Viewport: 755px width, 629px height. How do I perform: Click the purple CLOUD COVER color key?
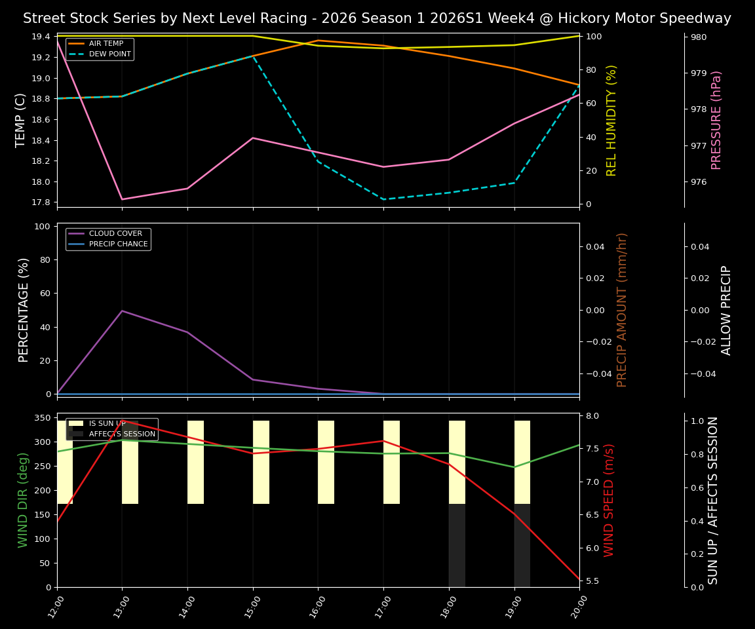[77, 233]
